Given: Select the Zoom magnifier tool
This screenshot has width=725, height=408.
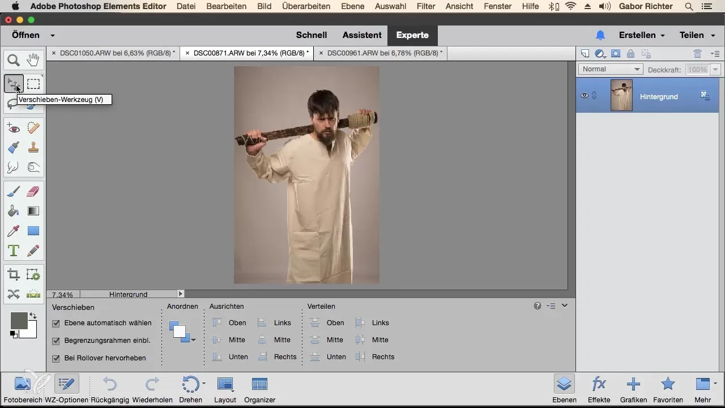Looking at the screenshot, I should [x=14, y=59].
